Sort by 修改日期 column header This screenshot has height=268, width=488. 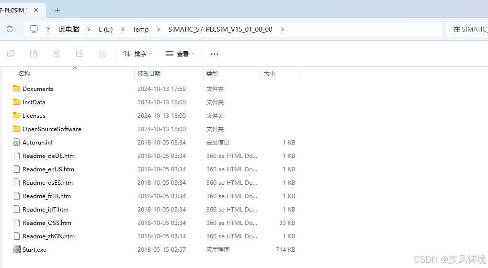(x=149, y=73)
